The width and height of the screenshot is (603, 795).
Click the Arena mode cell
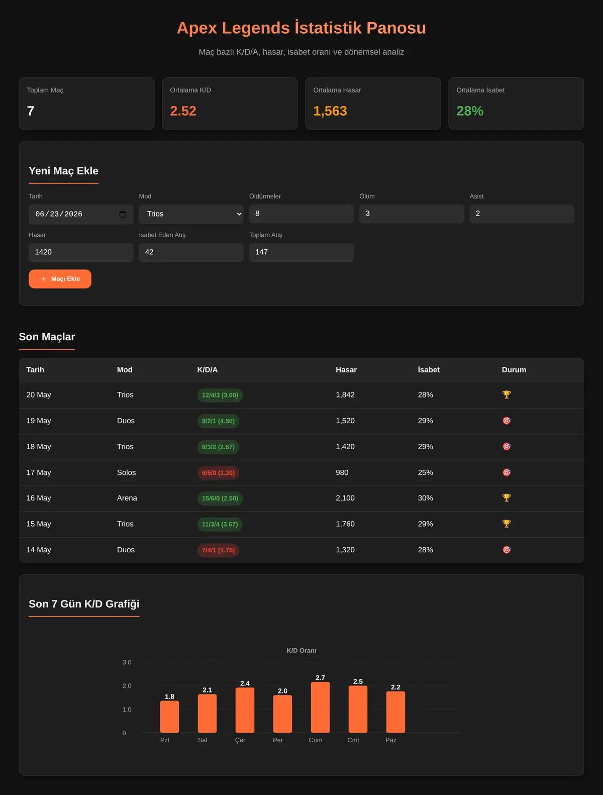(x=127, y=498)
